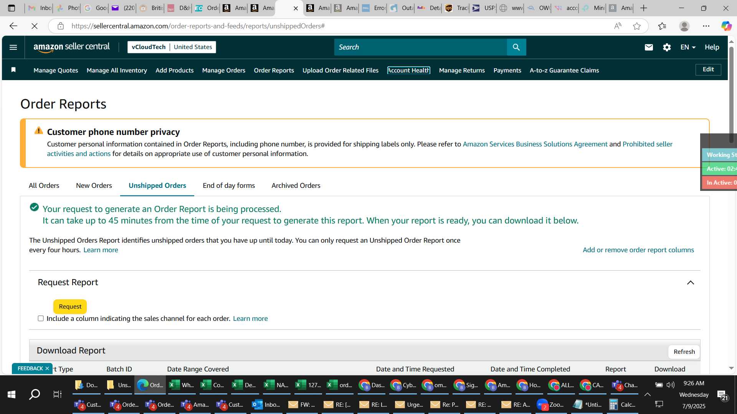This screenshot has height=414, width=737.
Task: Toggle sales channel column checkbox
Action: [41, 318]
